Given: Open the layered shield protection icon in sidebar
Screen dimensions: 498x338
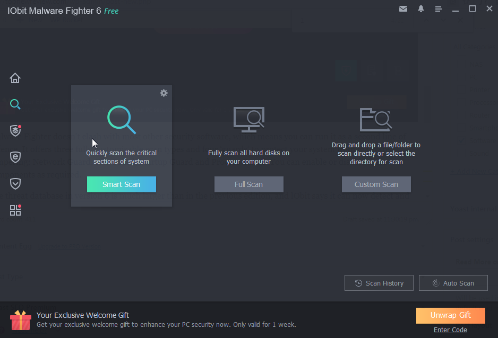Looking at the screenshot, I should [x=15, y=130].
